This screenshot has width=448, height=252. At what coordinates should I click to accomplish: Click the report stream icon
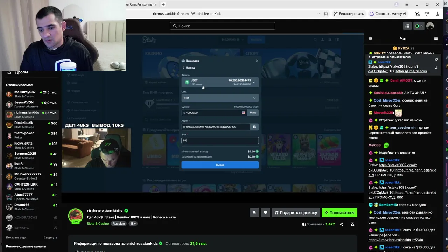pos(352,224)
